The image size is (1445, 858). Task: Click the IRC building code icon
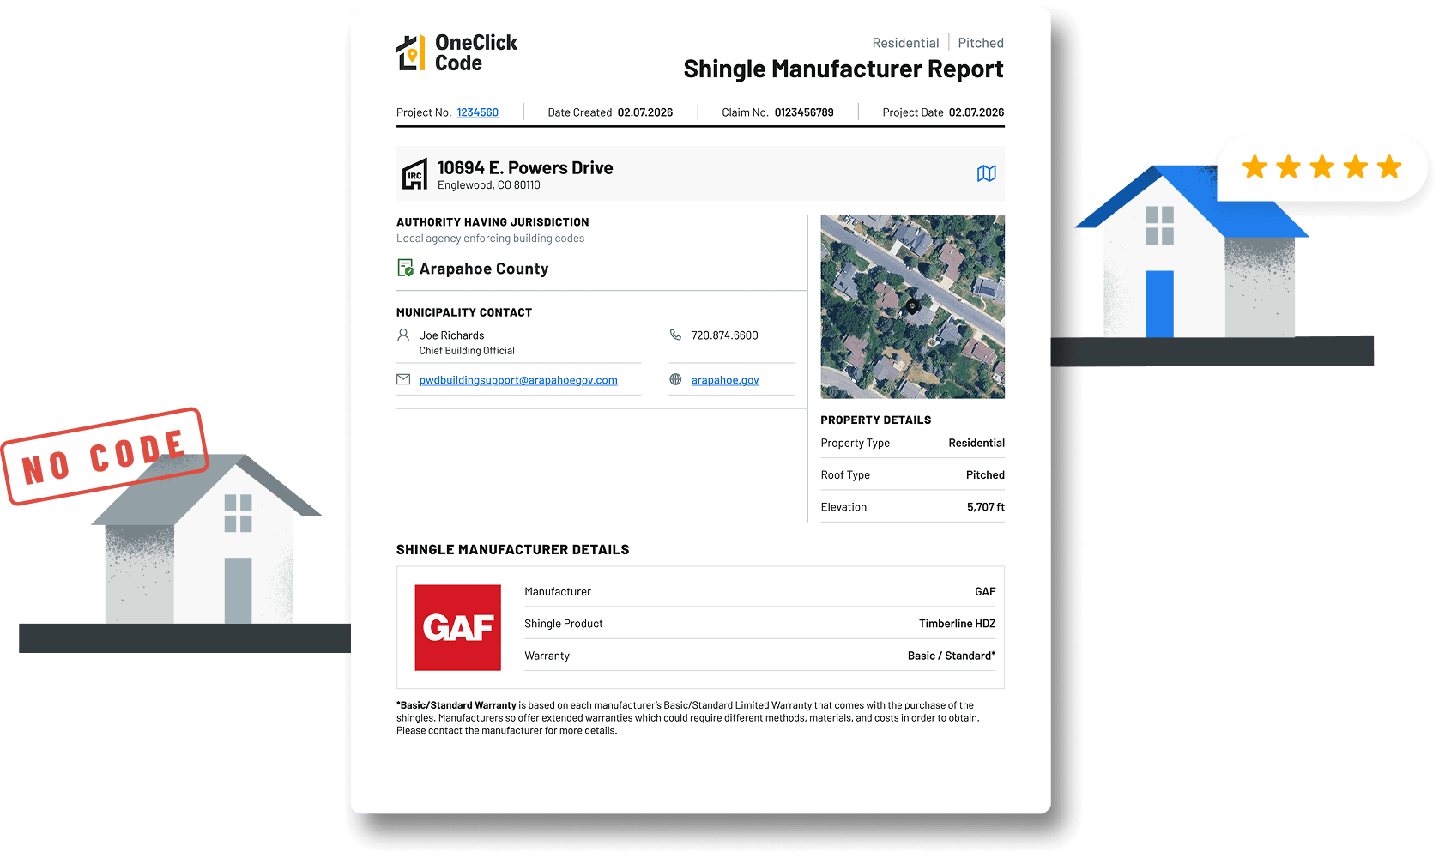(x=415, y=174)
